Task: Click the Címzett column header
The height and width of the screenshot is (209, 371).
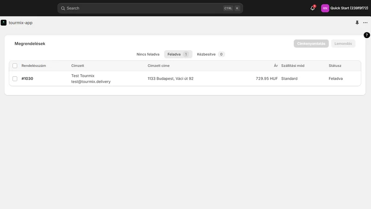Action: click(x=77, y=65)
